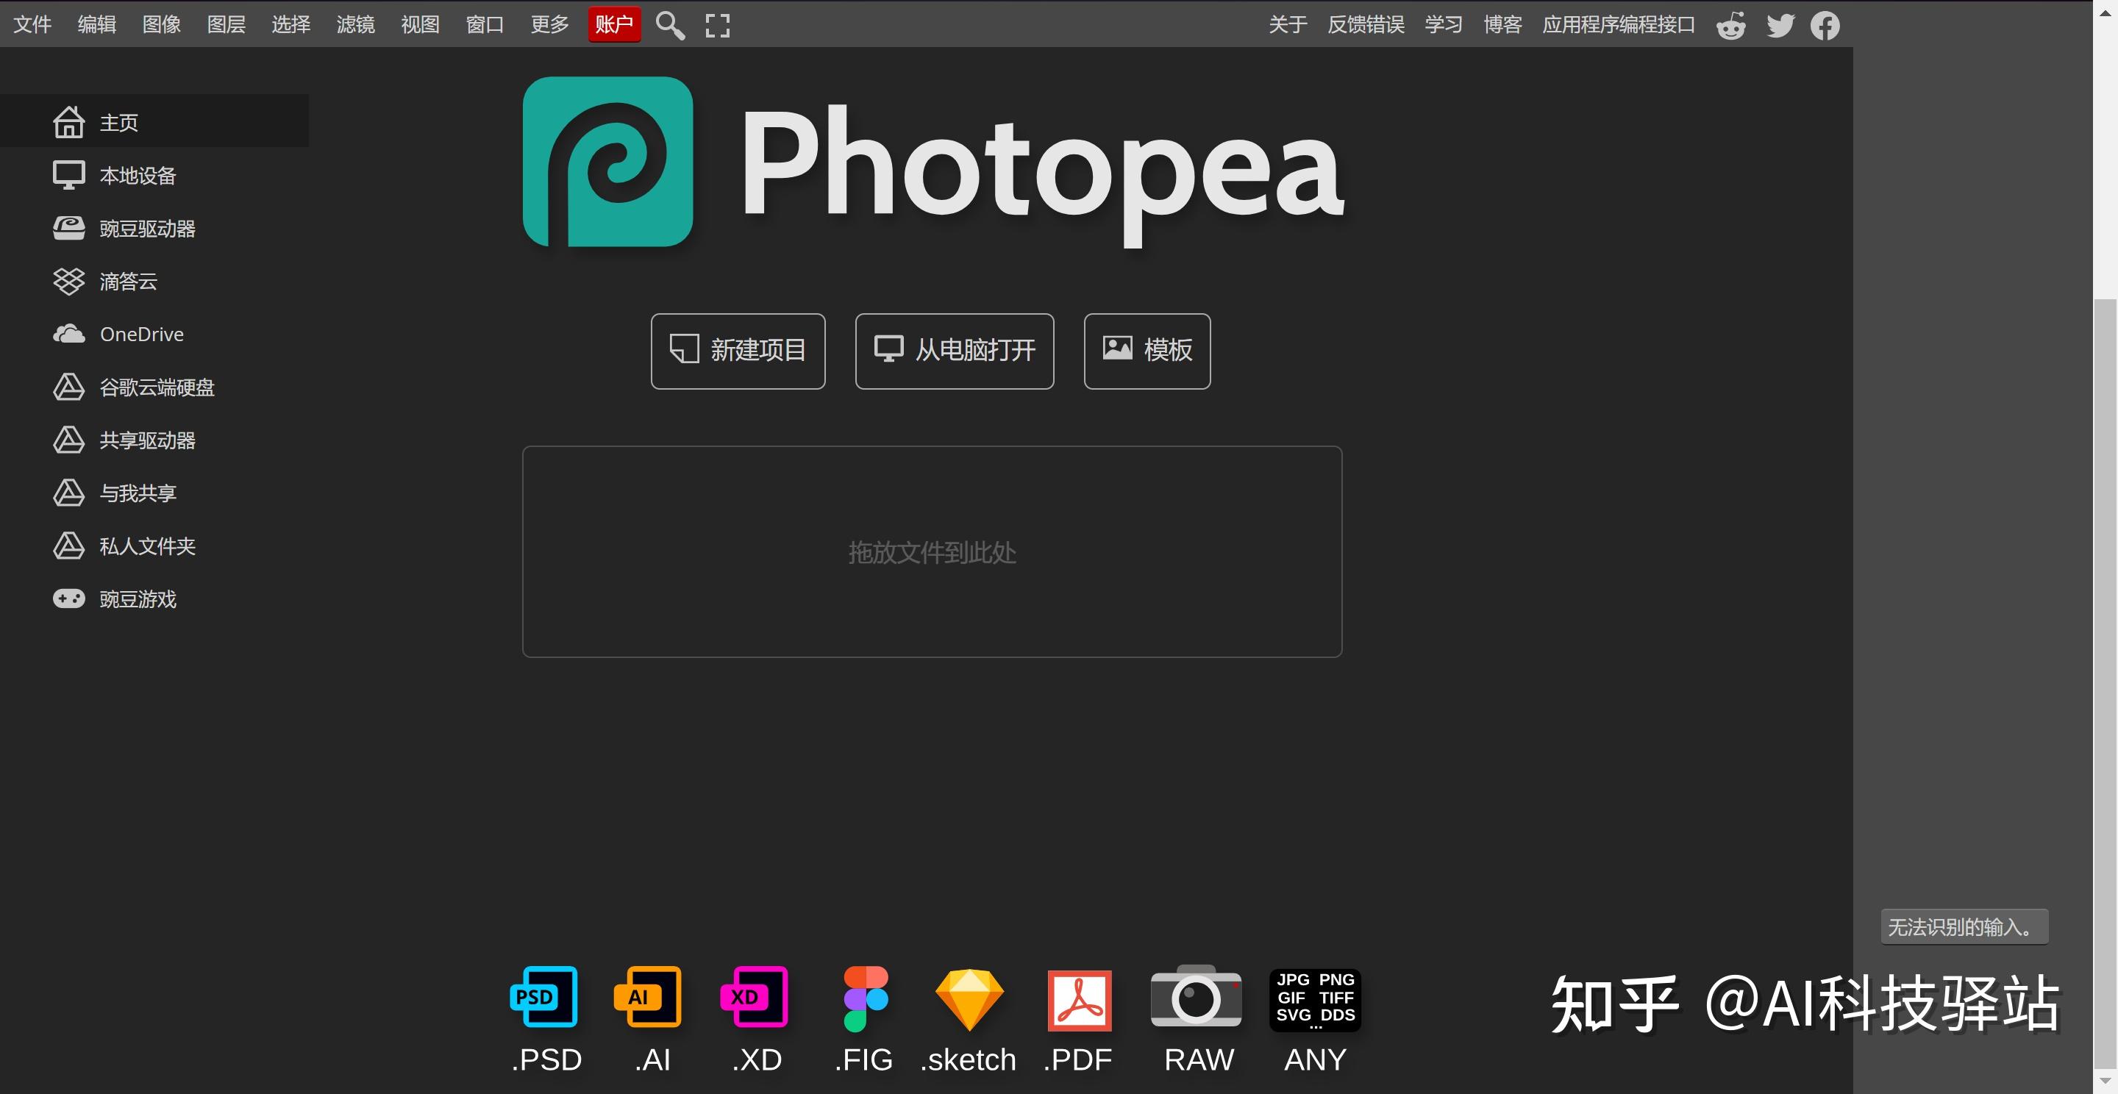Click the home icon beside 主页

coord(69,121)
